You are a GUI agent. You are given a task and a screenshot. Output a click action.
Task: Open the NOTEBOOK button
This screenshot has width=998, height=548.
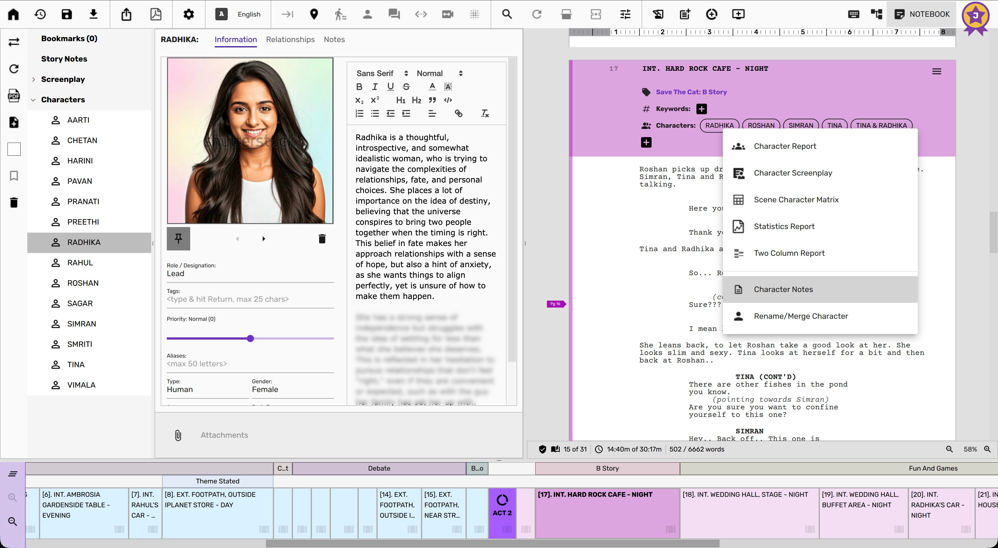(921, 14)
